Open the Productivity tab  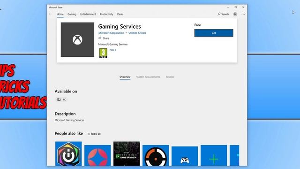click(106, 14)
